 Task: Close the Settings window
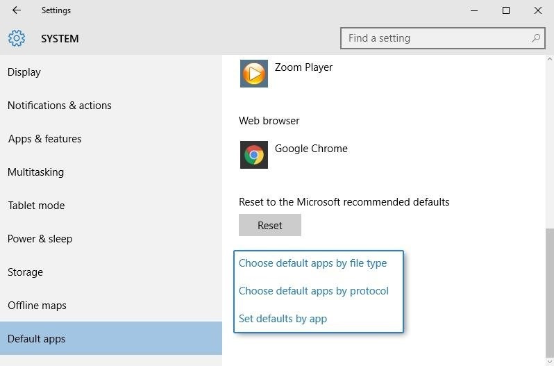[538, 10]
